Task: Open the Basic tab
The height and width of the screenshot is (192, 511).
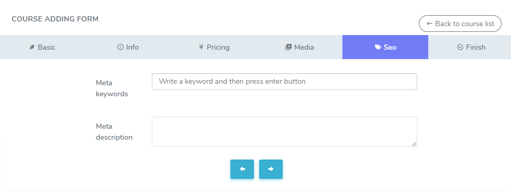Action: point(43,47)
